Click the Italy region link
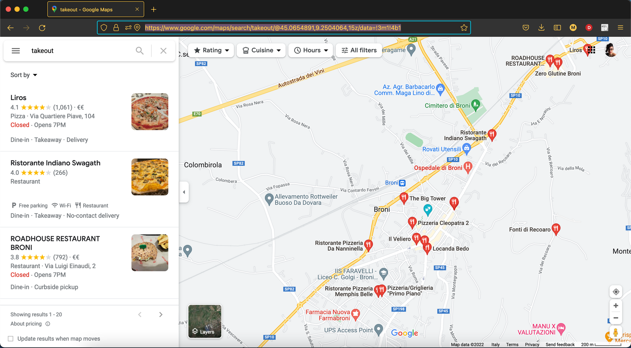Screen dimensions: 631x348 click(495, 345)
